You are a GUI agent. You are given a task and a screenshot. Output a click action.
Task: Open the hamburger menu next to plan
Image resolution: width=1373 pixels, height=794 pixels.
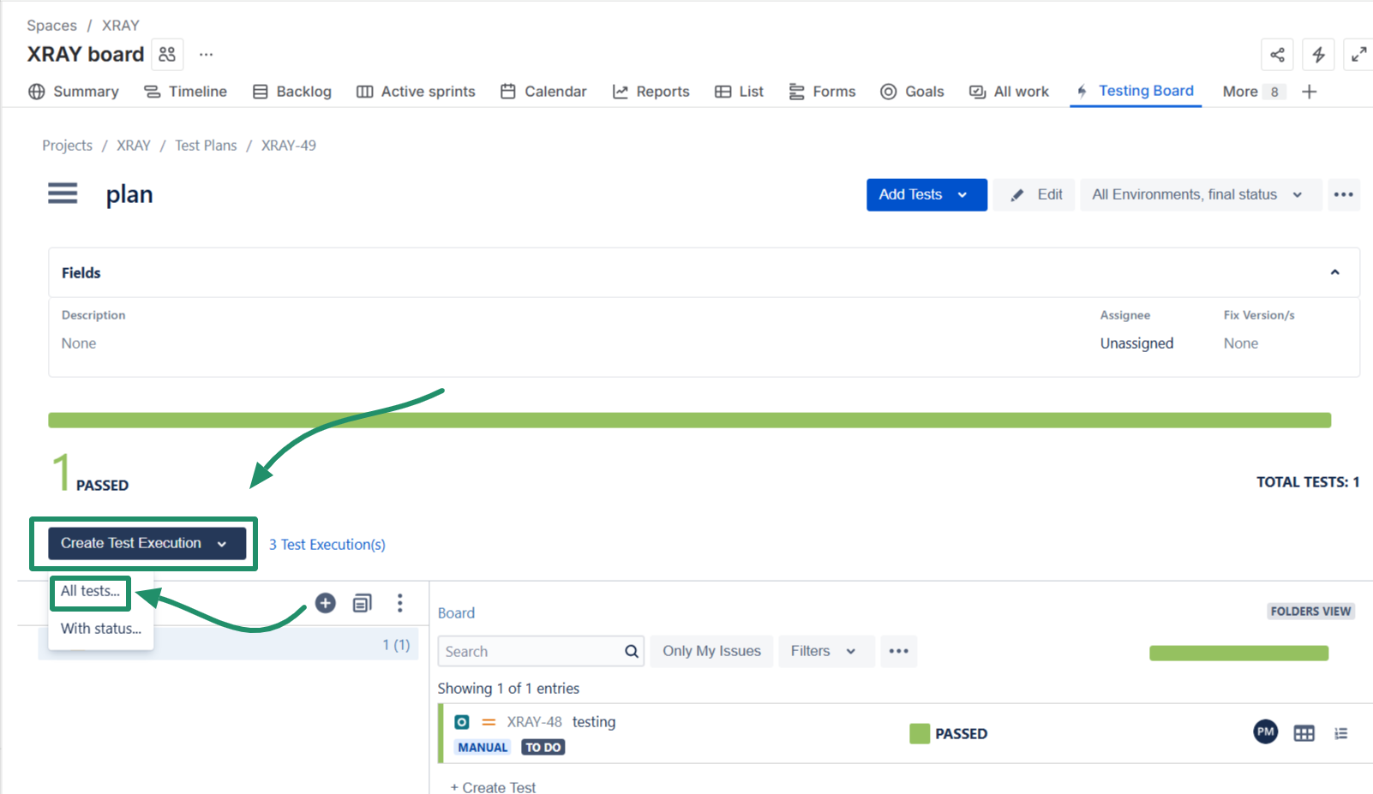click(x=63, y=194)
